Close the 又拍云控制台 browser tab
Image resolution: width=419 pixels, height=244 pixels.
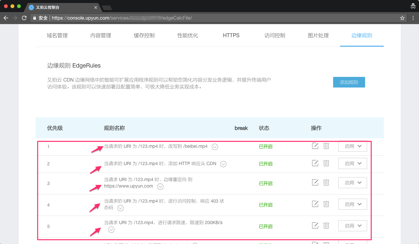point(96,7)
